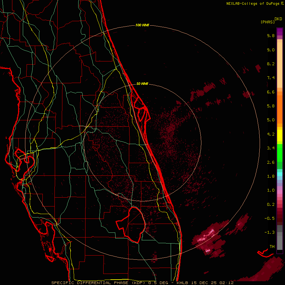Screen dimensions: 285x285
Task: Select the 7.4 scale label
Action: point(271,78)
